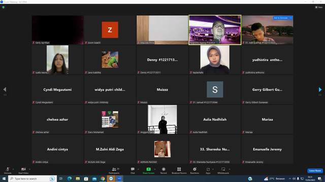This screenshot has width=325, height=182.
Task: Open the Windows Start menu
Action: click(4, 178)
